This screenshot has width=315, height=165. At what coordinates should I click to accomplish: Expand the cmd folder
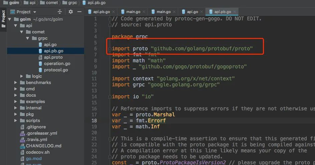tap(15, 89)
